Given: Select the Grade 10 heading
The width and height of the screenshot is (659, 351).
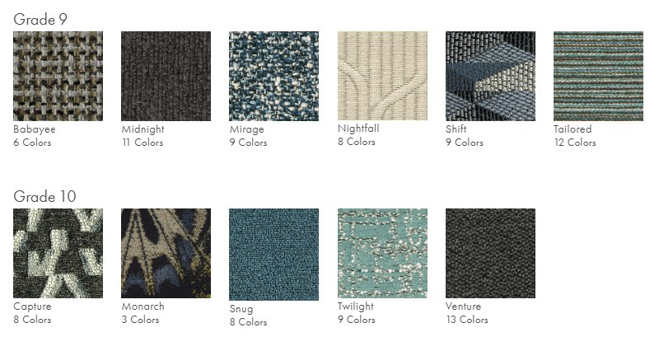Looking at the screenshot, I should 44,196.
